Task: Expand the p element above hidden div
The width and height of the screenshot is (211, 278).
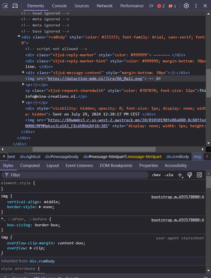Action: click(x=23, y=102)
